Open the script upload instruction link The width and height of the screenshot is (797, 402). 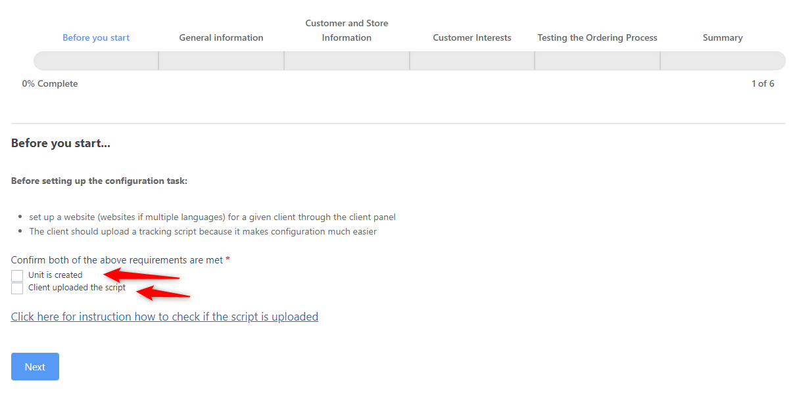(164, 317)
